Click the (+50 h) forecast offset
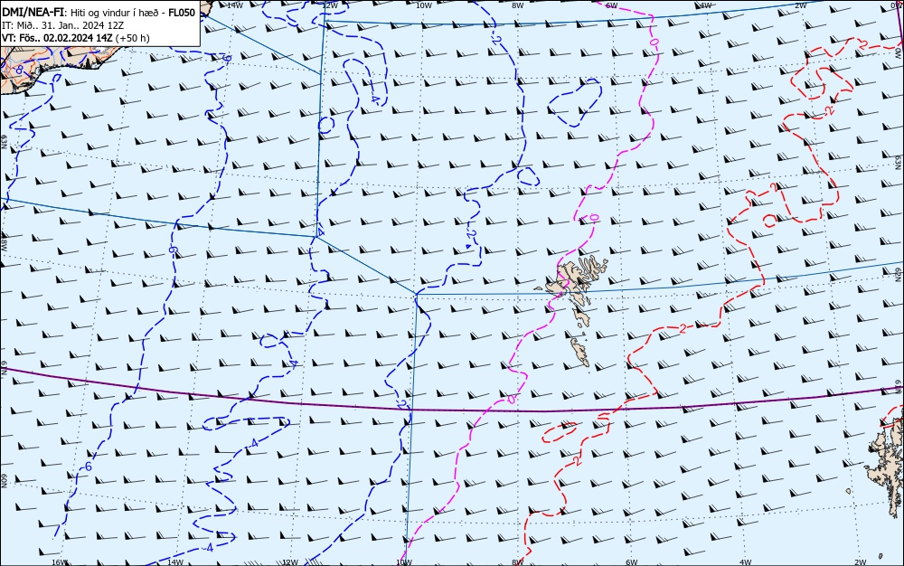The image size is (904, 566). [x=132, y=38]
